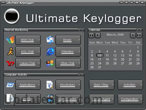Select day 28 in calendar

click(x=130, y=63)
